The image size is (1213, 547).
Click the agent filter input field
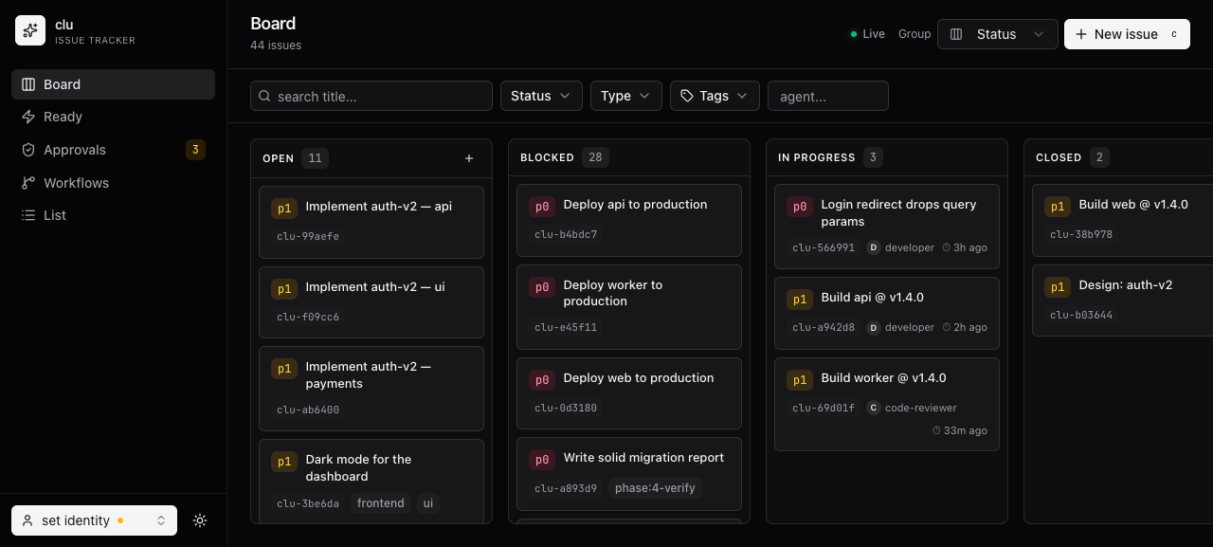[828, 96]
